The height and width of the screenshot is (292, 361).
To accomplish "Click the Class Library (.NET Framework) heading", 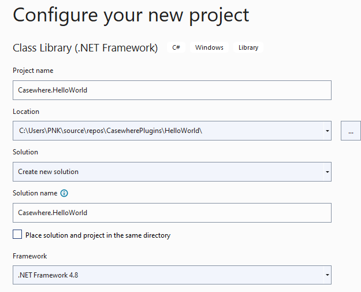I will coord(85,48).
